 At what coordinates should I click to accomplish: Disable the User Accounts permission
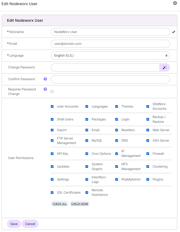pyautogui.click(x=52, y=106)
